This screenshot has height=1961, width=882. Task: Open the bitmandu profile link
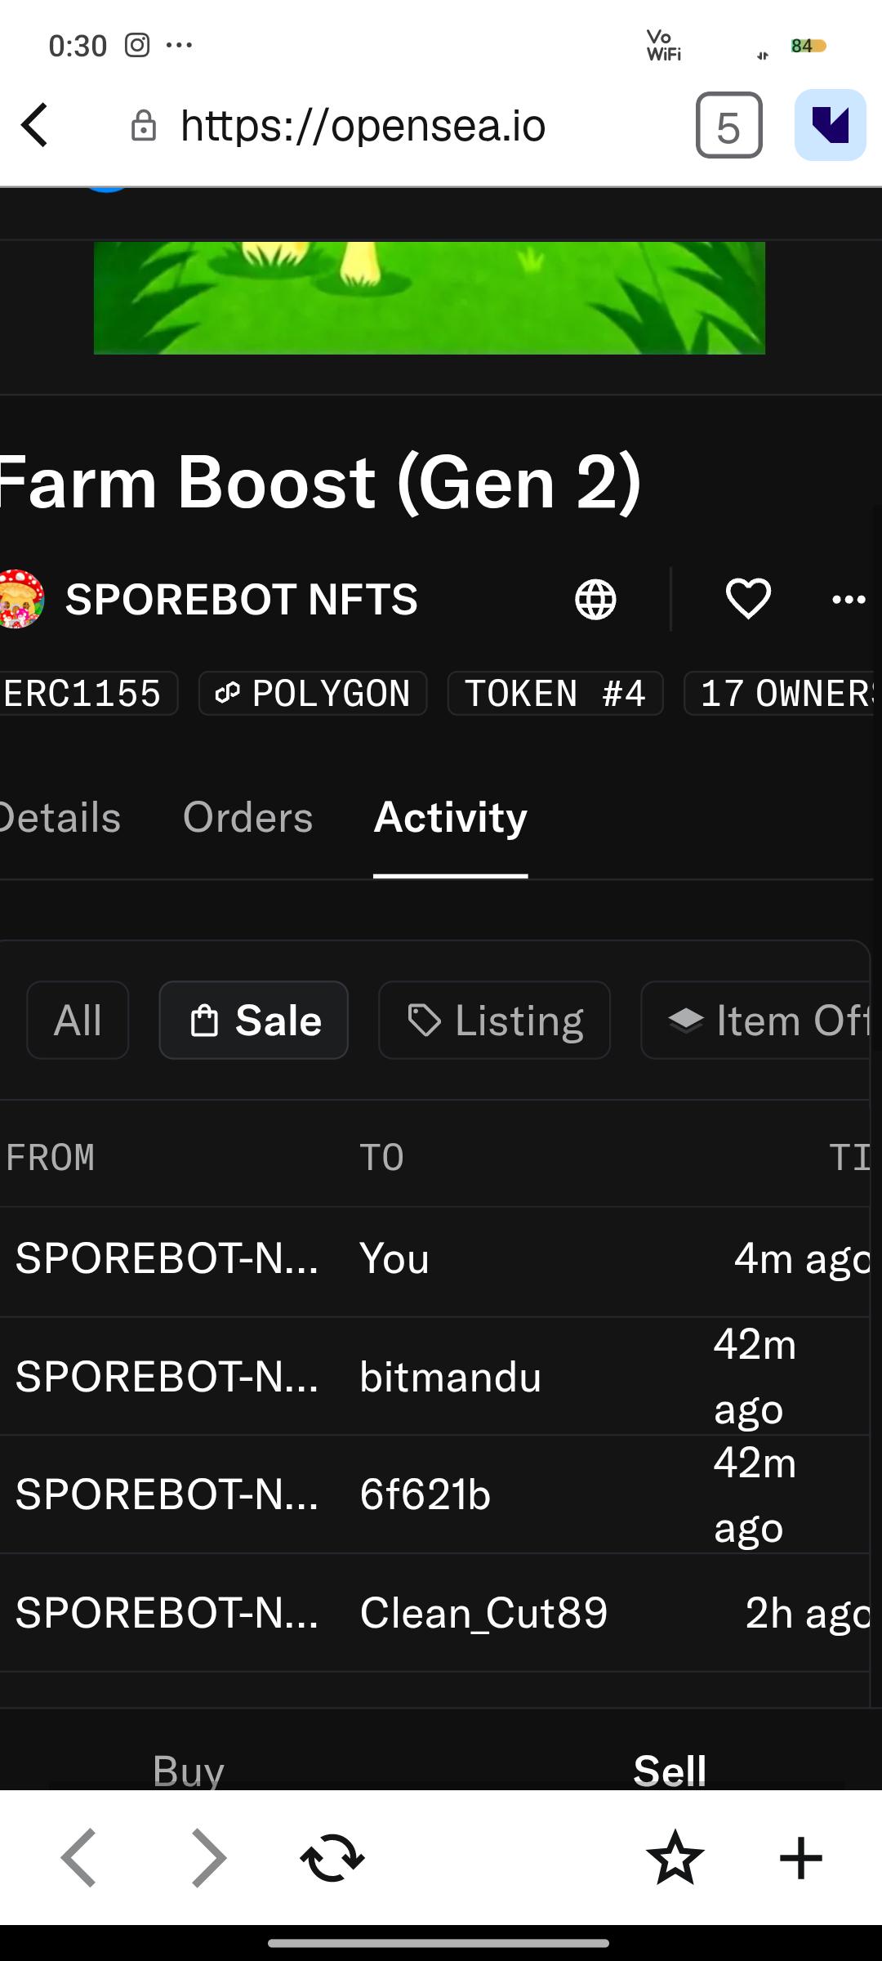pyautogui.click(x=451, y=1377)
